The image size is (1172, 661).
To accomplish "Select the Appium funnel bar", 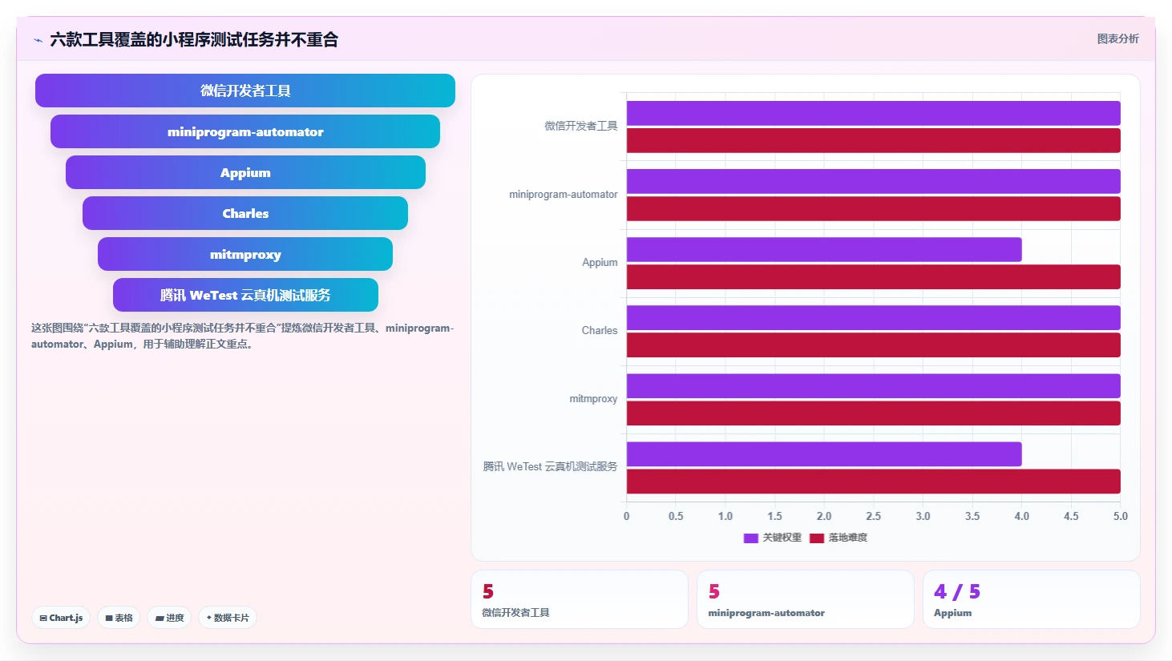I will tap(245, 172).
